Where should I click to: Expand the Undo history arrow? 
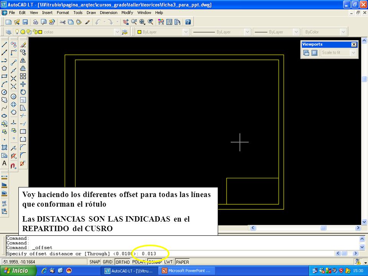[x=104, y=22]
